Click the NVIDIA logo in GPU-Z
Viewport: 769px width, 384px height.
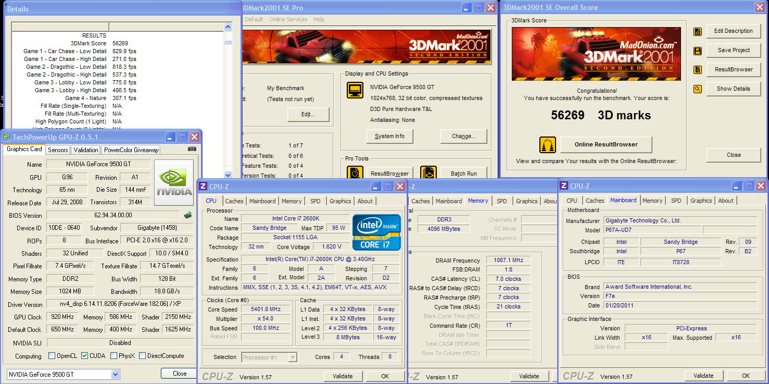tap(174, 183)
